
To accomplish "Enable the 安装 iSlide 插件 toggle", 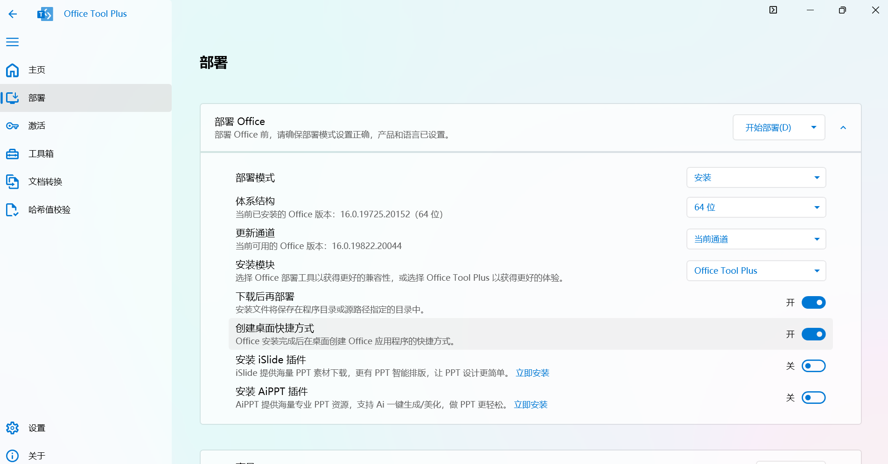I will click(x=813, y=366).
